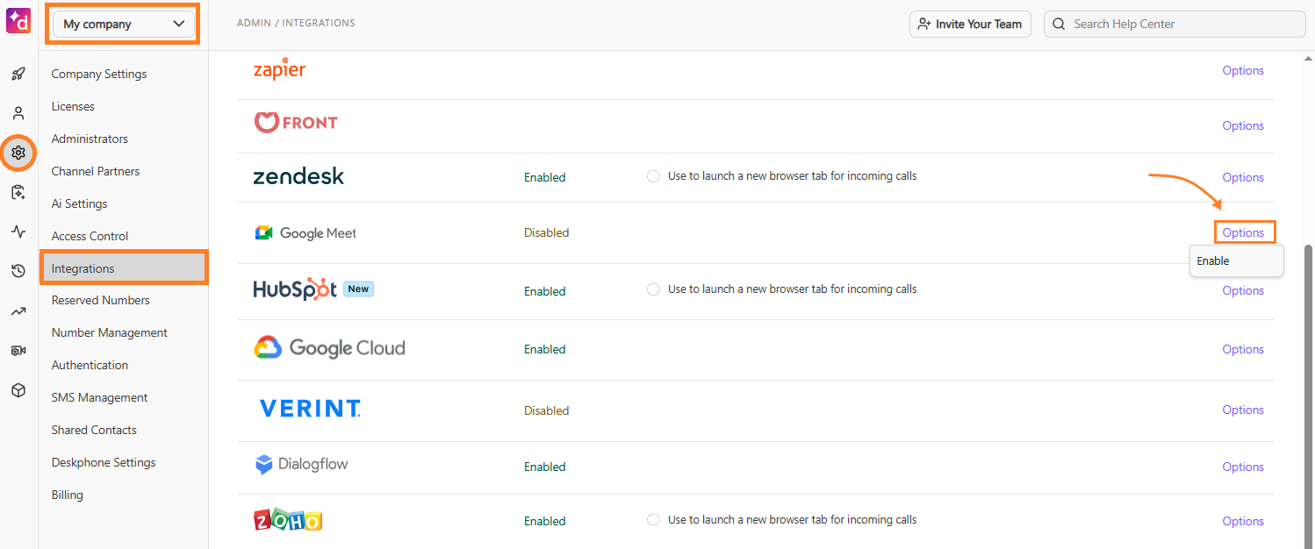Open Options for Google Meet

1243,232
